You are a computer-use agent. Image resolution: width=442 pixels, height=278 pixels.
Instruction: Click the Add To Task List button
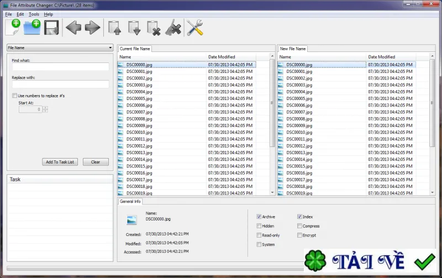pos(60,162)
